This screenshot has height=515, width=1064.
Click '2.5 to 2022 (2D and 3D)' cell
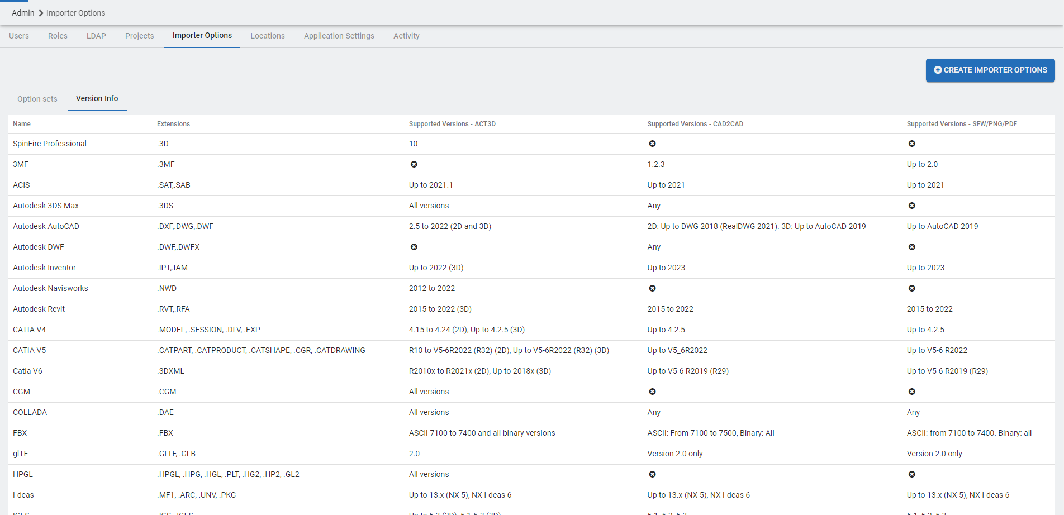pyautogui.click(x=450, y=226)
